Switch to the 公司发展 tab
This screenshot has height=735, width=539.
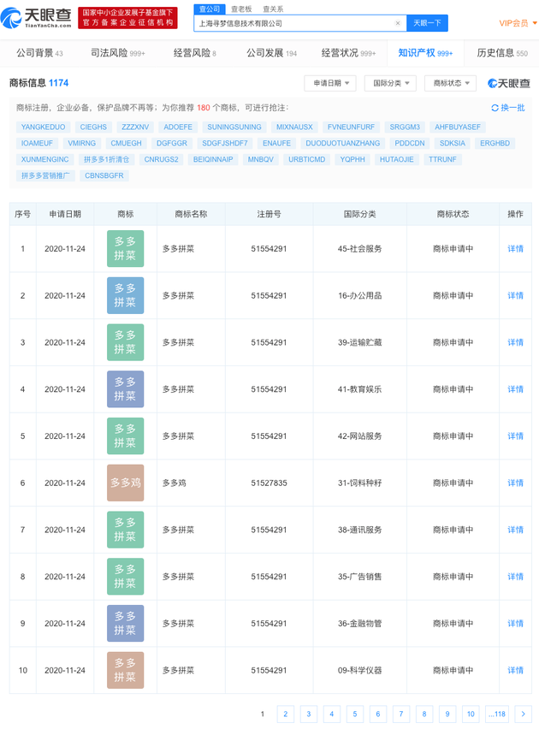point(272,53)
